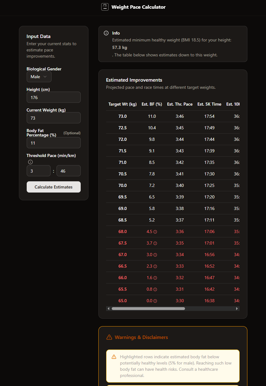
Task: Click the 73.0 target weight cell
Action: (123, 116)
